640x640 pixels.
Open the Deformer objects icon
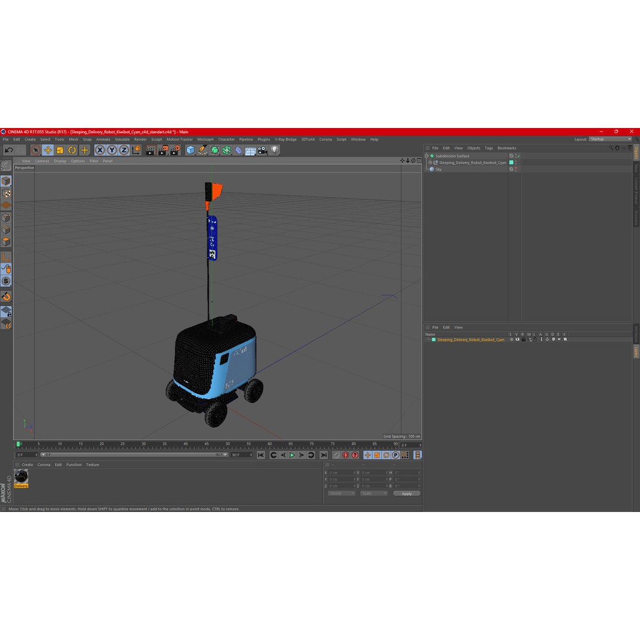[238, 150]
